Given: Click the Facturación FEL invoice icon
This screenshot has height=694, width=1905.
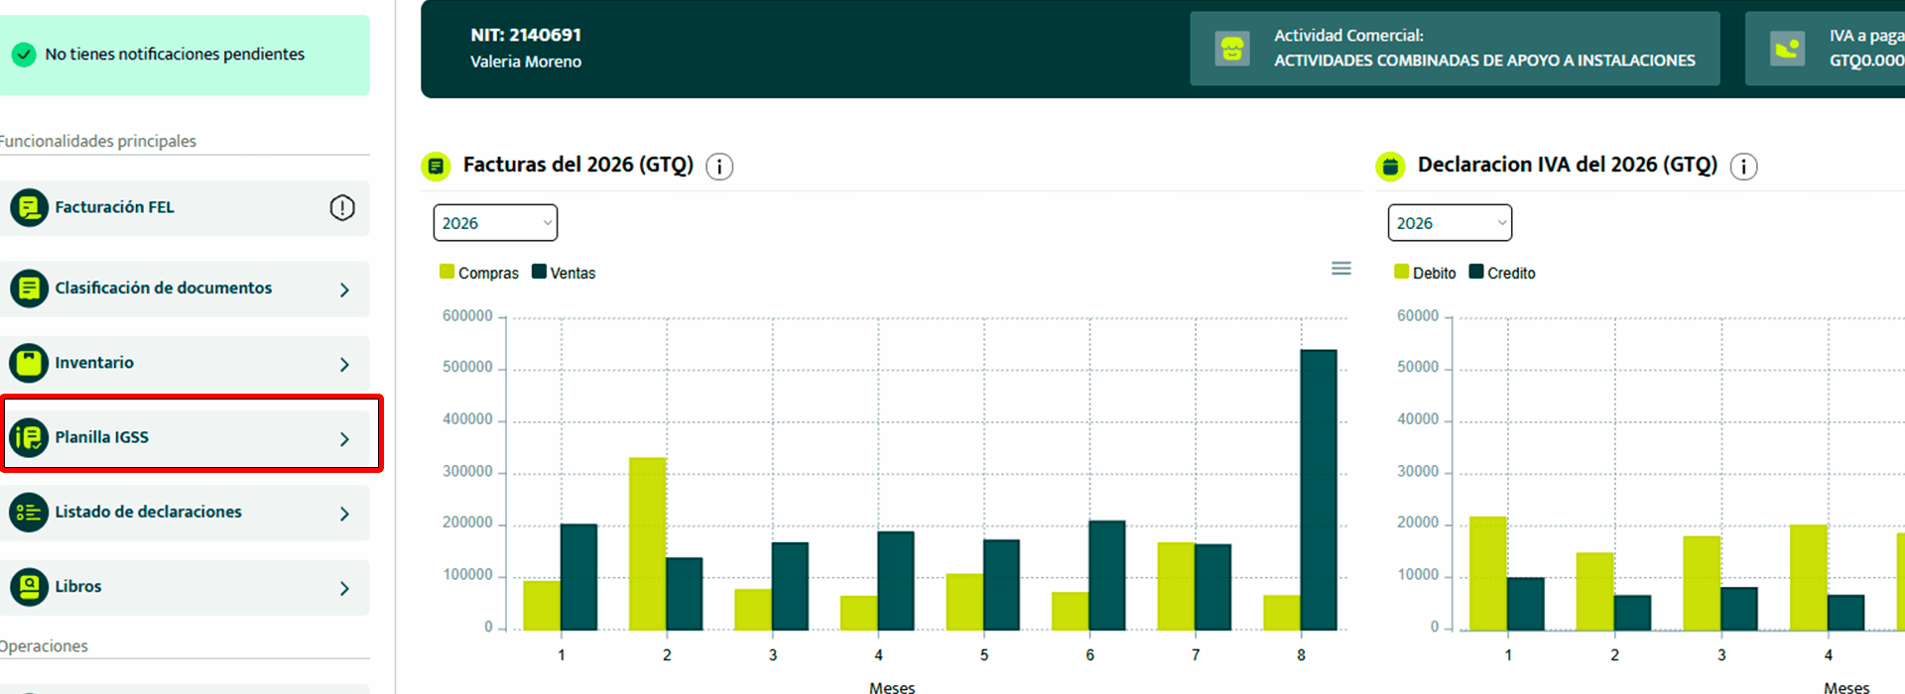Looking at the screenshot, I should tap(29, 208).
